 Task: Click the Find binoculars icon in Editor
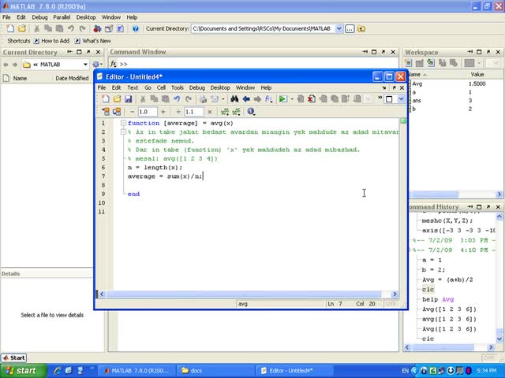tap(234, 99)
